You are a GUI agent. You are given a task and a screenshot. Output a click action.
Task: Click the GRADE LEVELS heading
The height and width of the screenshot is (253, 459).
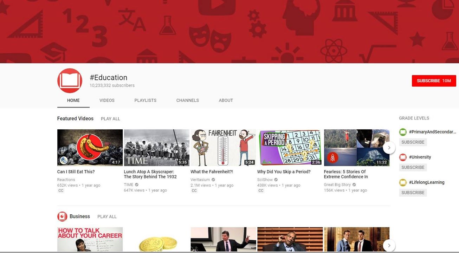(x=414, y=118)
